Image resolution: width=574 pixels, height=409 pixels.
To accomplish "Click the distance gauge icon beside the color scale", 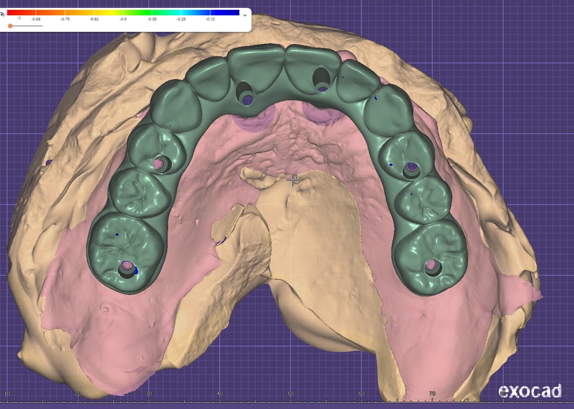I will (2, 14).
